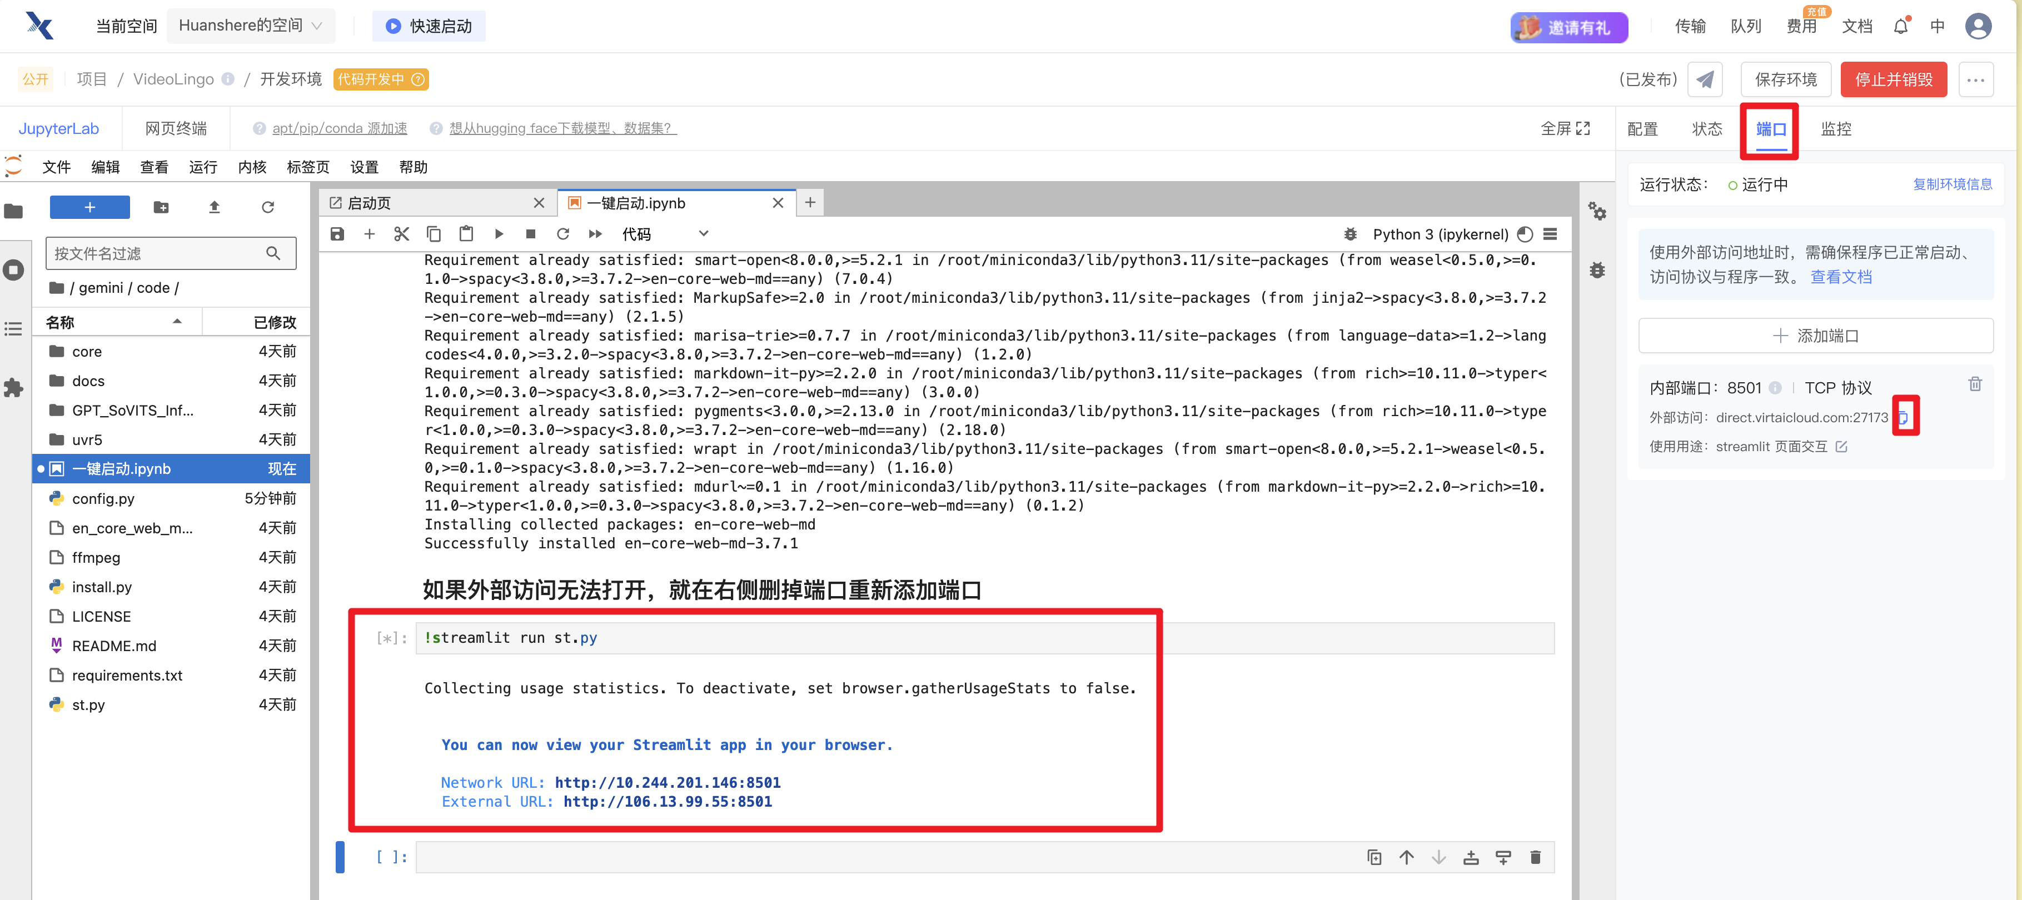Viewport: 2022px width, 900px height.
Task: Open the core folder
Action: pos(172,351)
